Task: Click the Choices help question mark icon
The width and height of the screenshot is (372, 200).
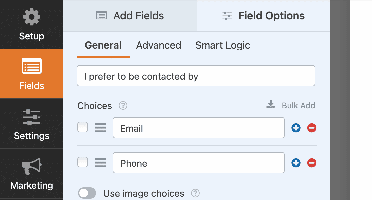Action: (x=123, y=106)
